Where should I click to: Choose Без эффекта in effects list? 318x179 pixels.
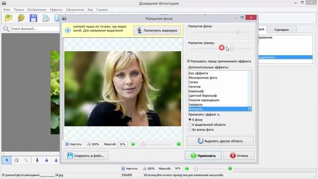pyautogui.click(x=220, y=73)
